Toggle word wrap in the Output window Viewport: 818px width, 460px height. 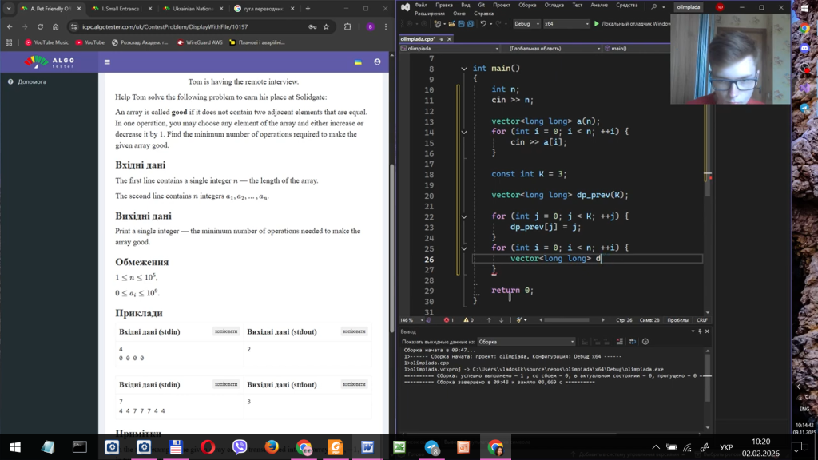point(631,342)
